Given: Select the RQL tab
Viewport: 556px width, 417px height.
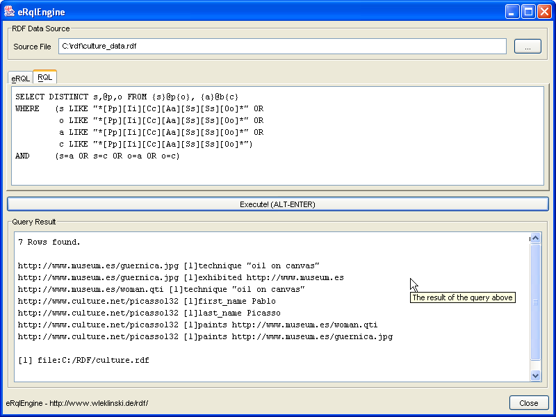Looking at the screenshot, I should pyautogui.click(x=44, y=77).
